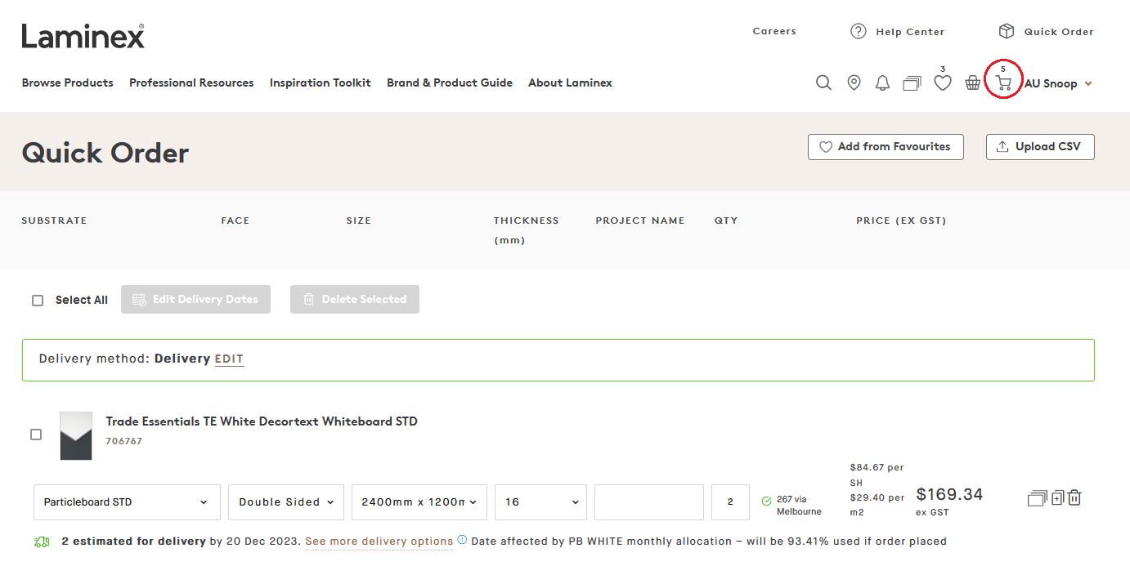Go to the Careers link

point(774,31)
